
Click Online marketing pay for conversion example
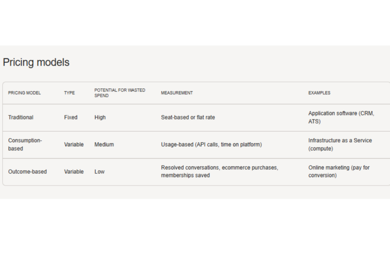pos(339,172)
